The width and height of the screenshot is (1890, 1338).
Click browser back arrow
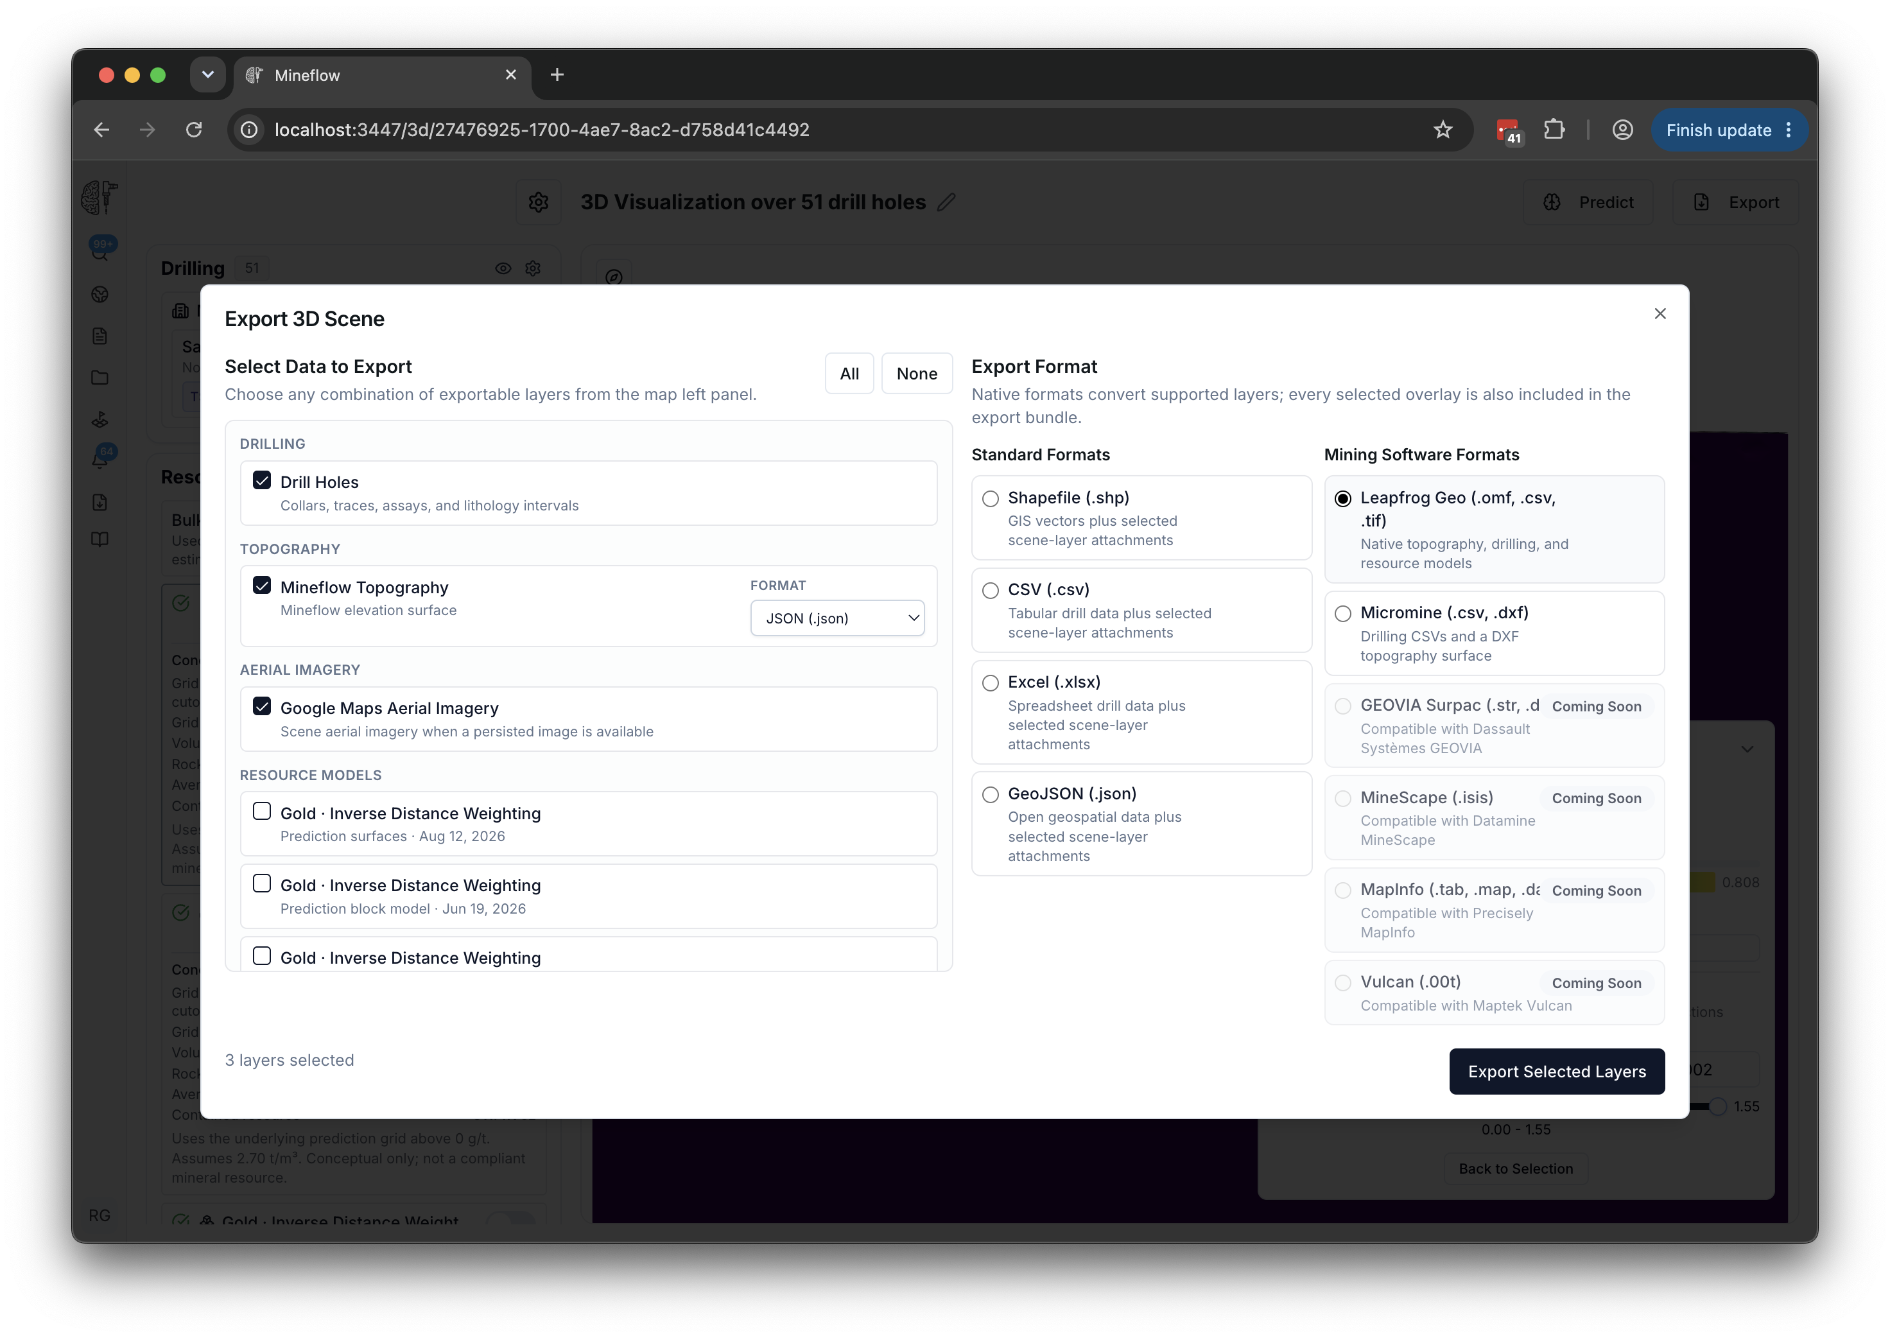coord(101,129)
